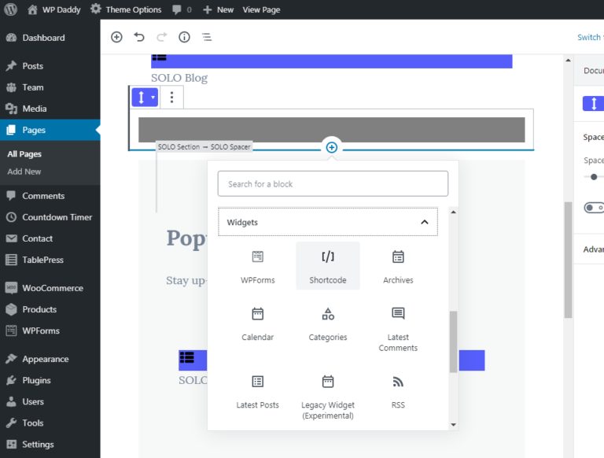This screenshot has width=604, height=458.
Task: Insert the Shortcode block
Action: coord(328,265)
